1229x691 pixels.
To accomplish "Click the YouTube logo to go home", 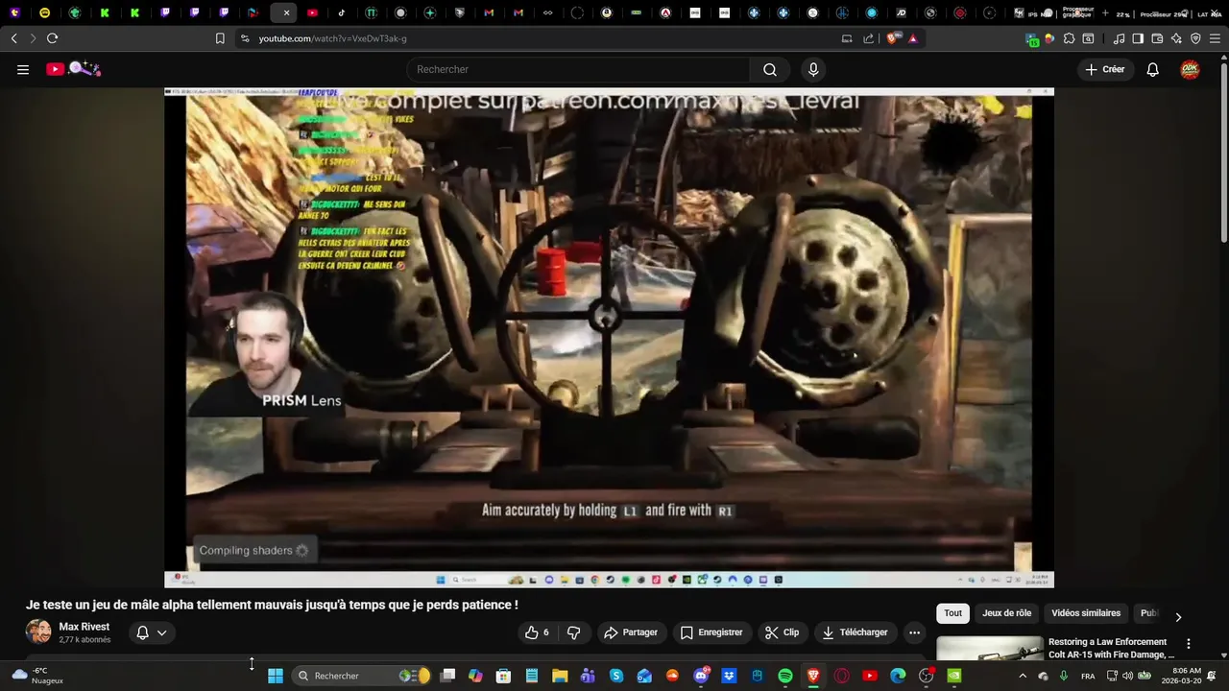I will tap(73, 69).
